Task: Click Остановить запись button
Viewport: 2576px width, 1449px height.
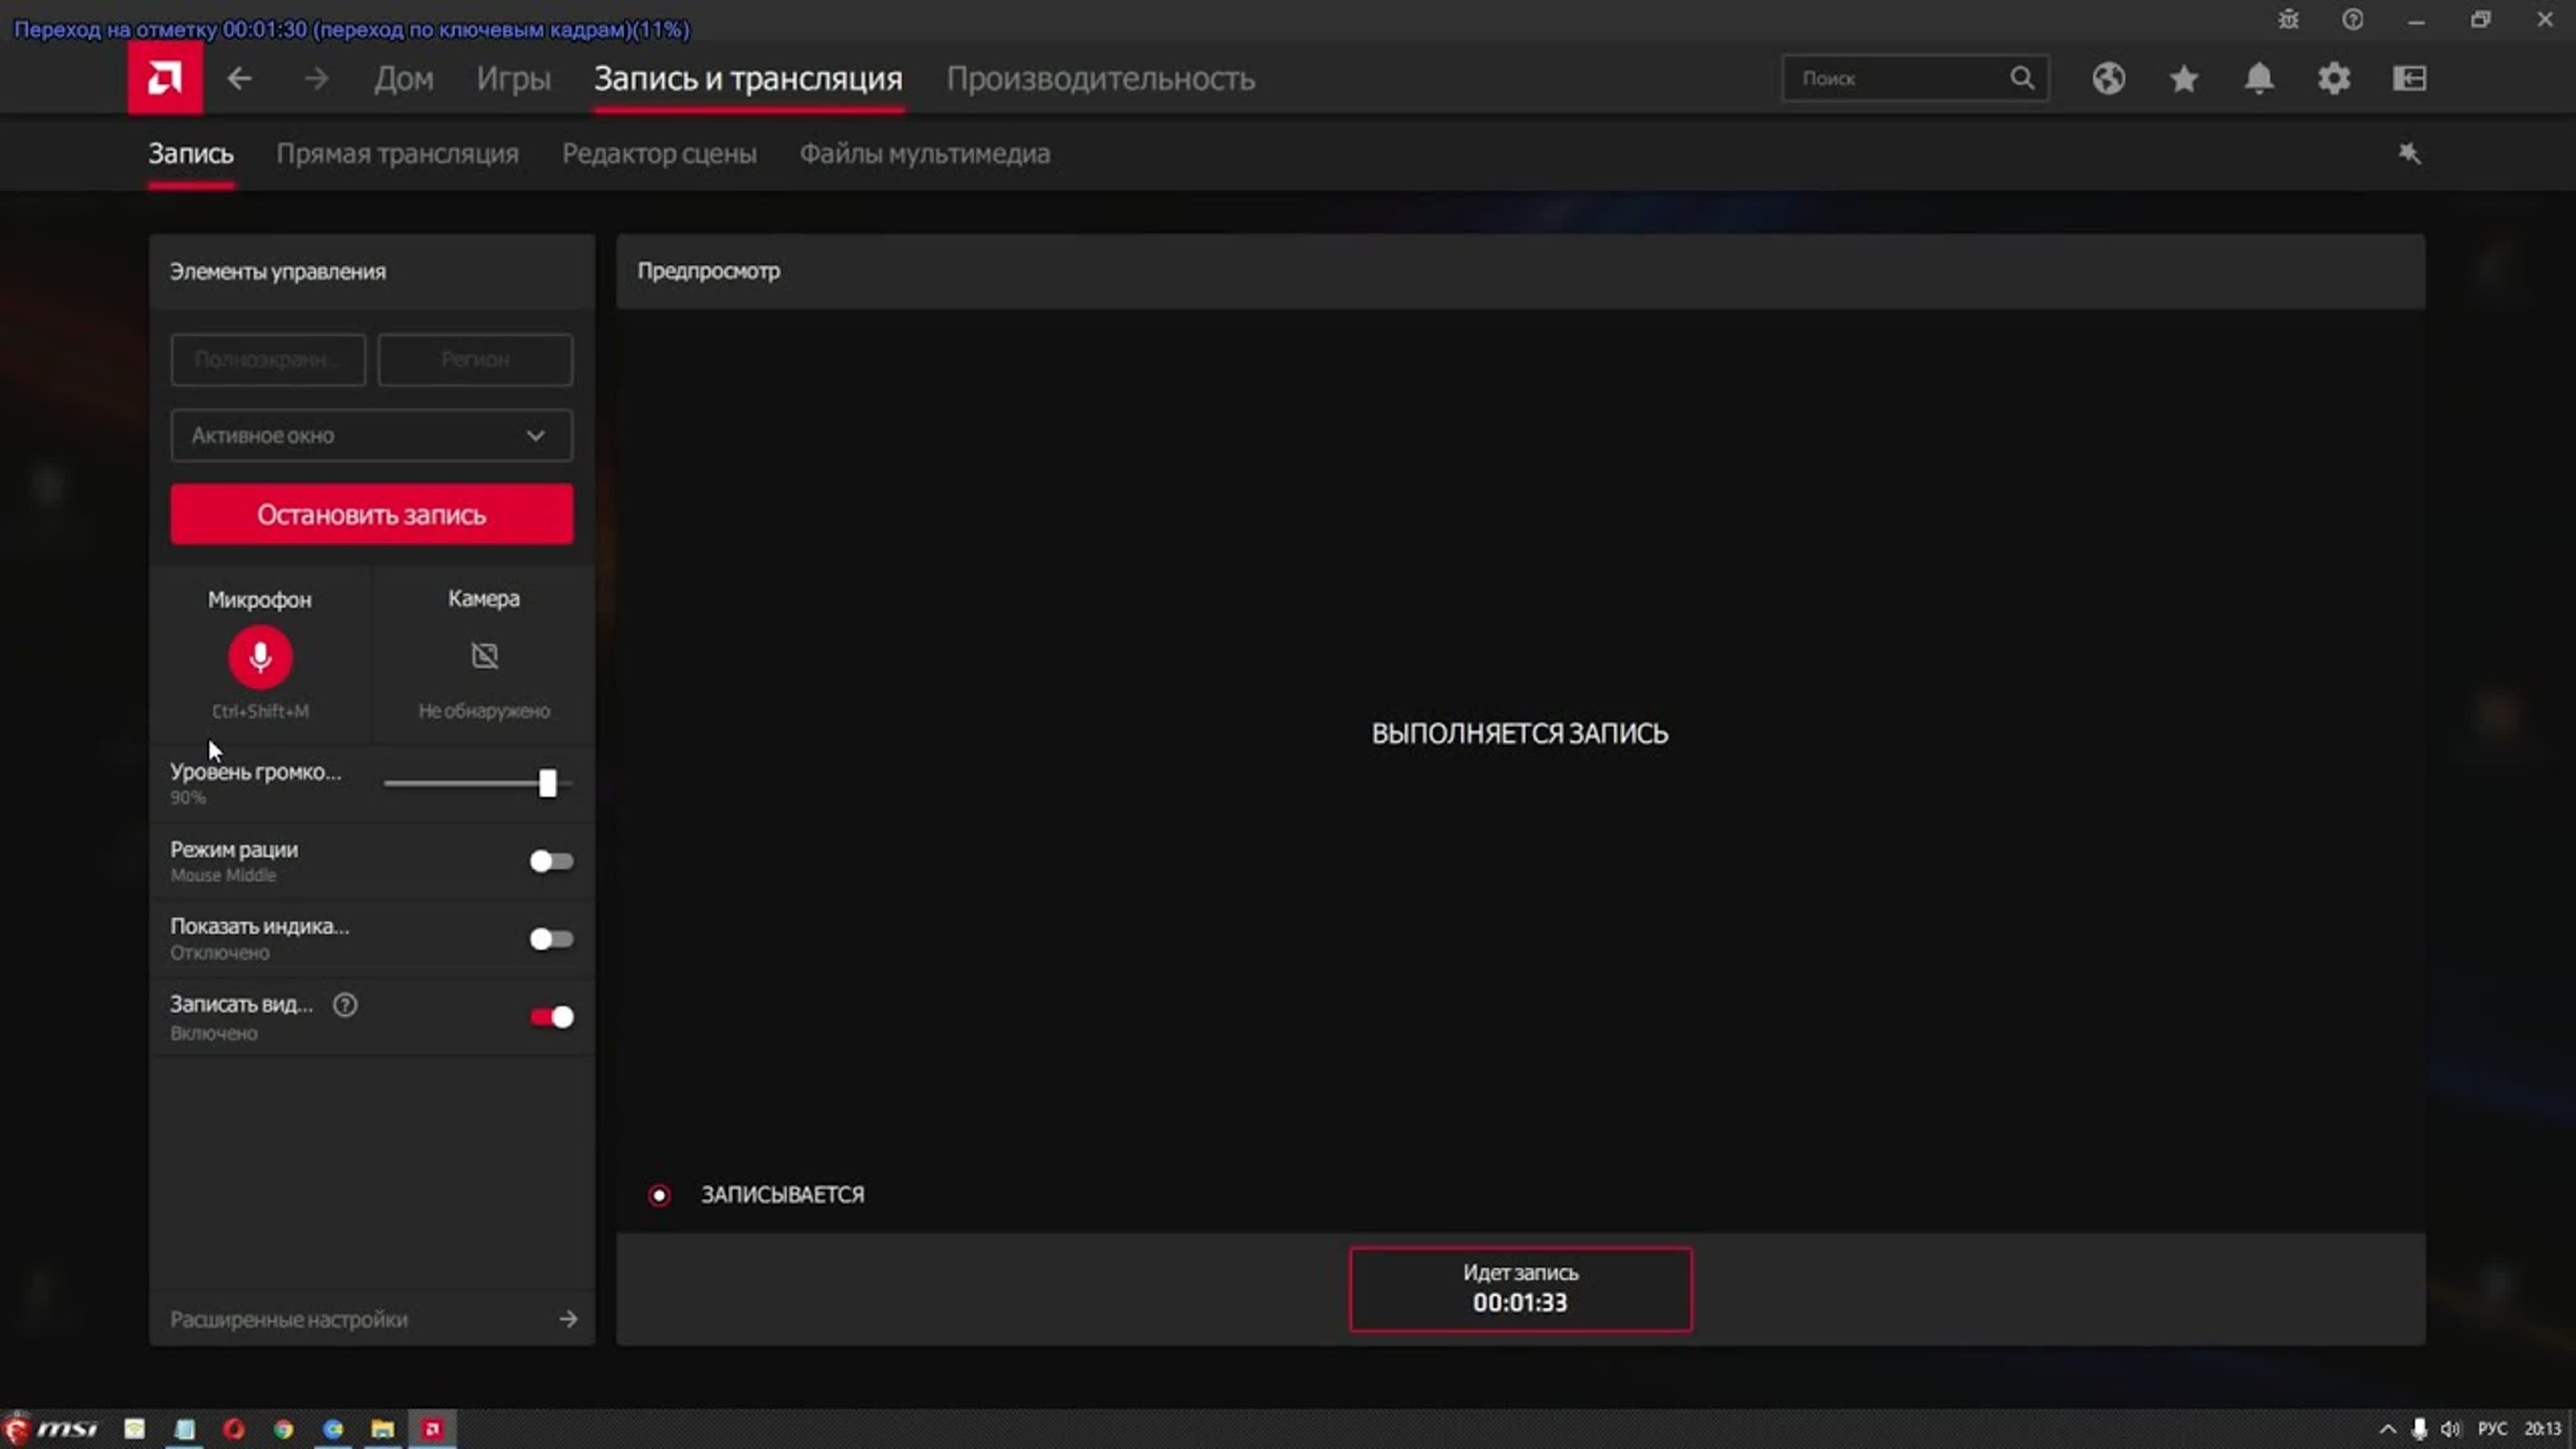Action: point(371,514)
